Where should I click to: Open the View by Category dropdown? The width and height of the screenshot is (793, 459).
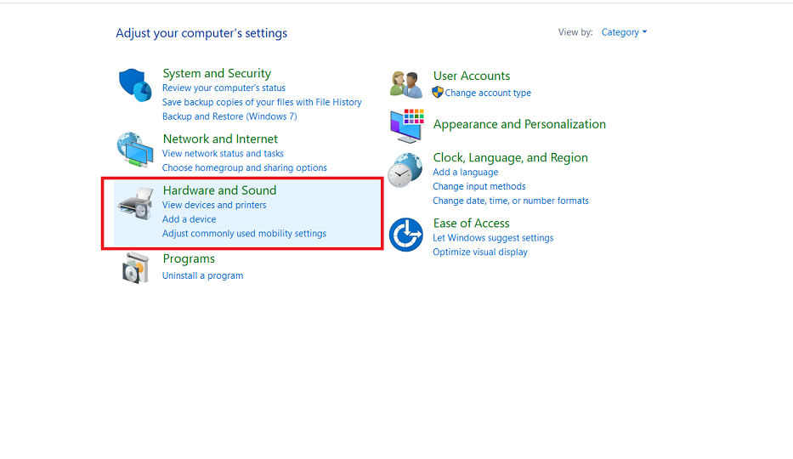[624, 32]
